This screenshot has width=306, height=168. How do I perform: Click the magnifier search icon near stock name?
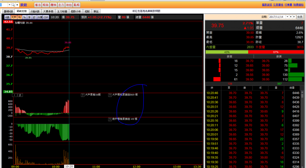coord(13,5)
